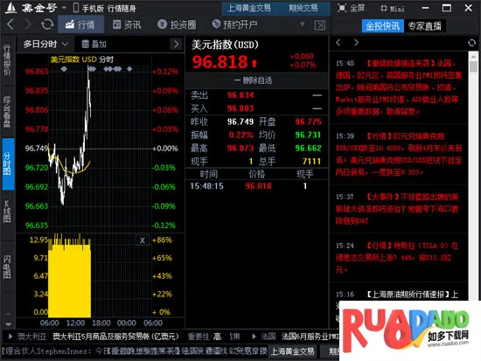
Task: Select the 专家直播 expert live tab
Action: pos(424,26)
